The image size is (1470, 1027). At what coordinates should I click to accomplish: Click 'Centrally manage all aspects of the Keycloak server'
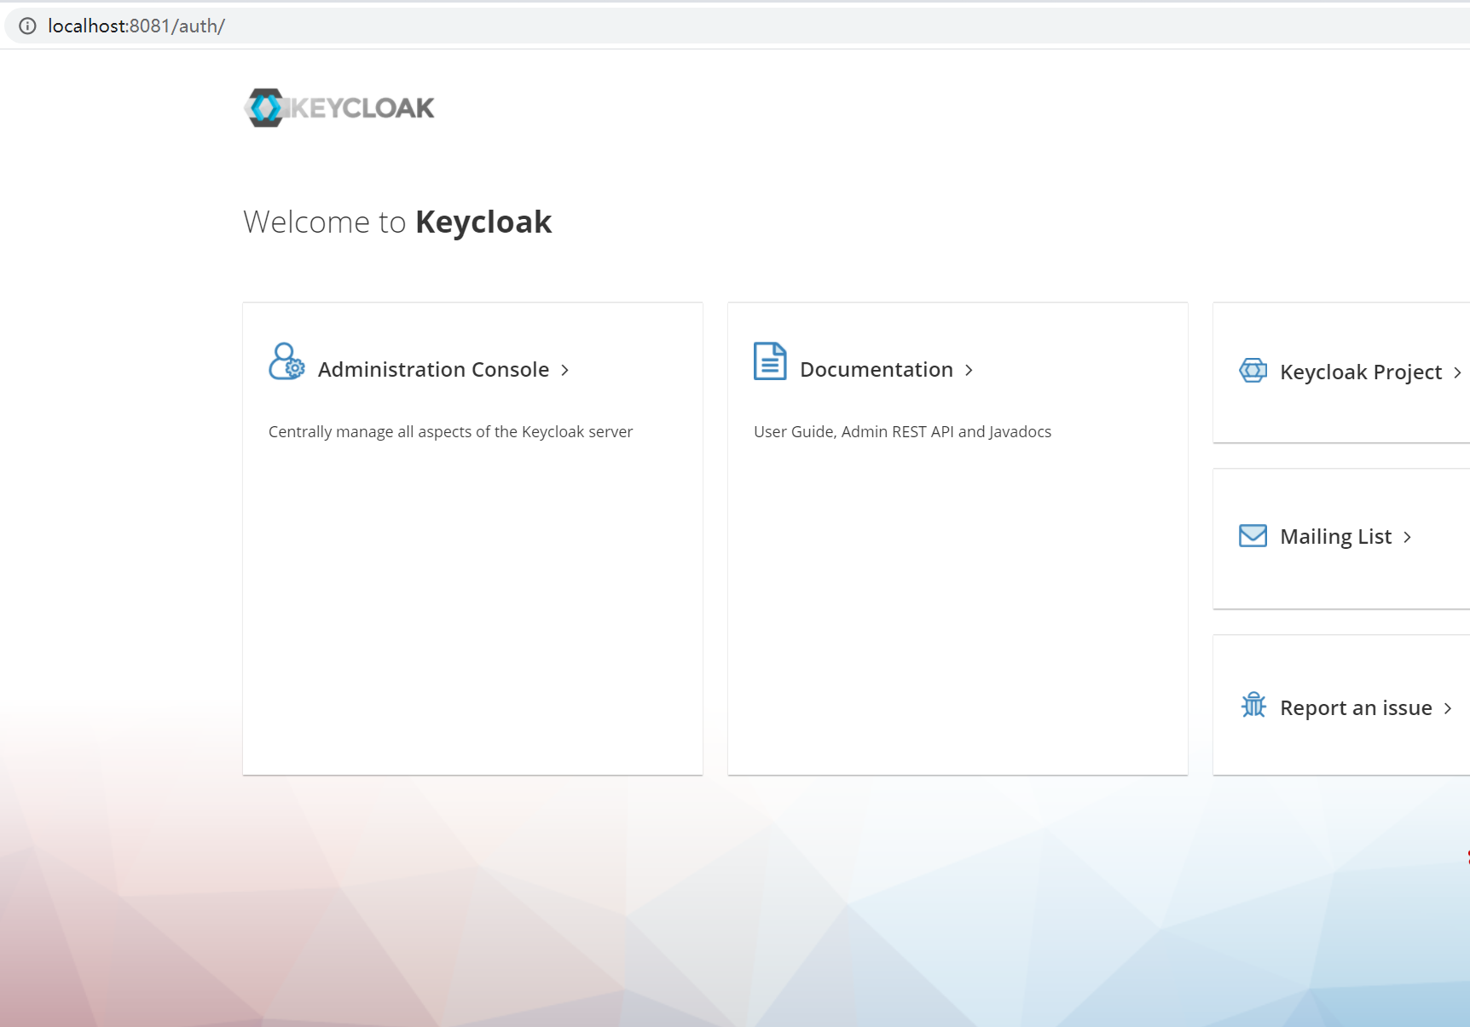tap(450, 432)
